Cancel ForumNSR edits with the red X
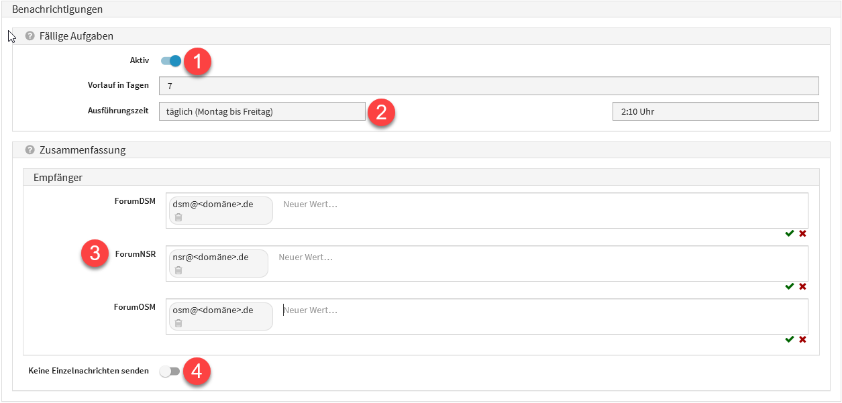This screenshot has width=842, height=403. (x=802, y=286)
